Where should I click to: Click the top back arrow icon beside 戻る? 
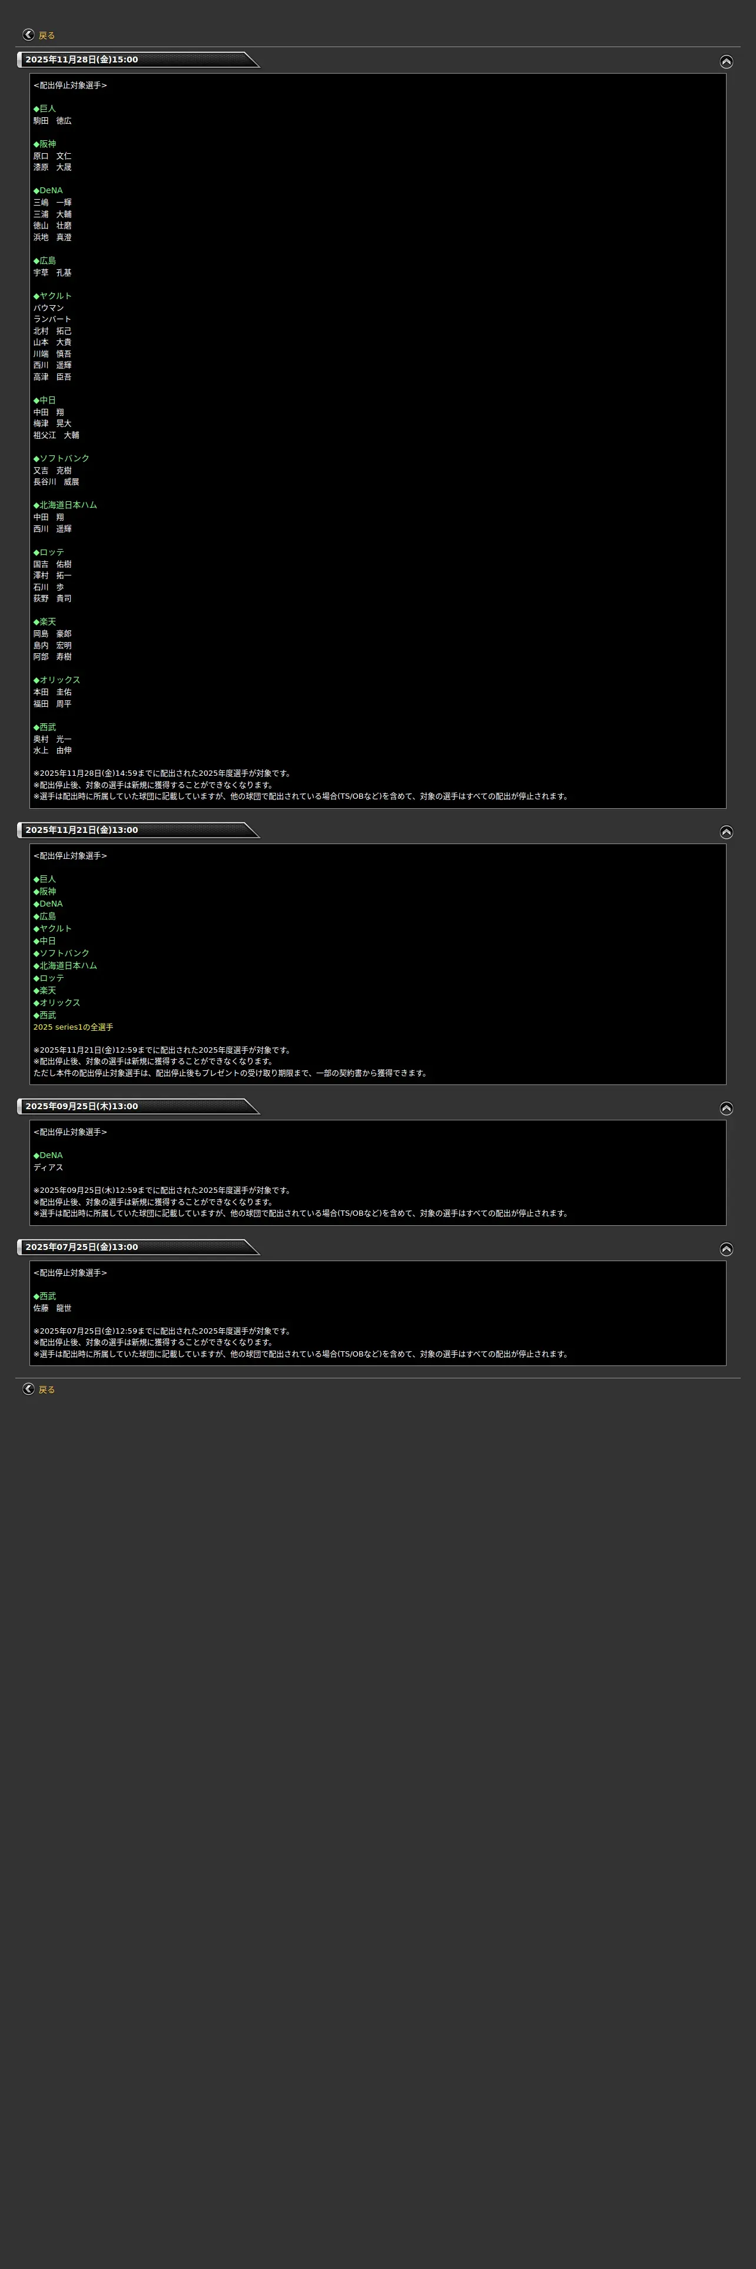[28, 35]
